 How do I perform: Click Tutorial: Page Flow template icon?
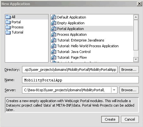coord(54,57)
